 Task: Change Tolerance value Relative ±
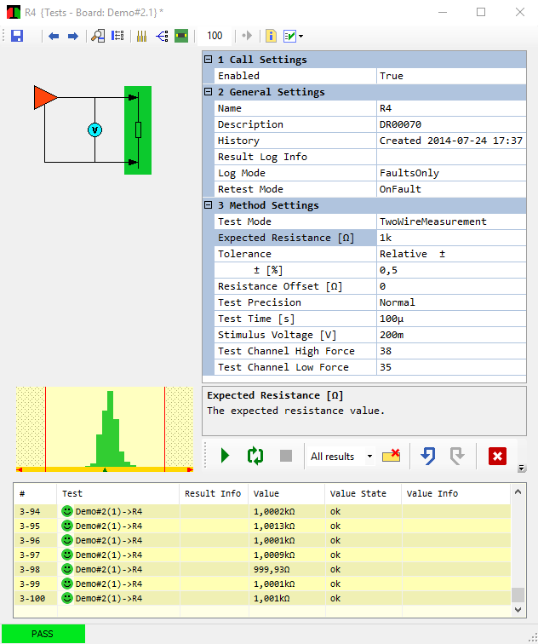tap(451, 254)
